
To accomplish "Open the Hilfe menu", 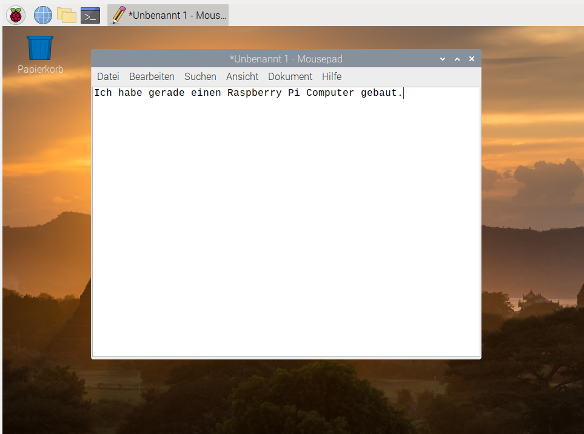I will pyautogui.click(x=331, y=76).
